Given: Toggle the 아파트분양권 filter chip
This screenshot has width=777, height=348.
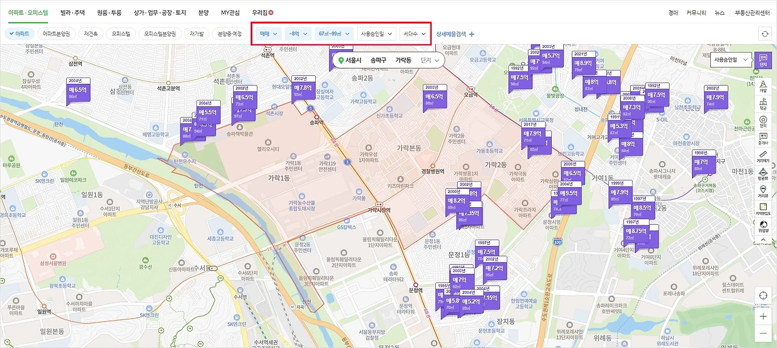Looking at the screenshot, I should pyautogui.click(x=56, y=34).
